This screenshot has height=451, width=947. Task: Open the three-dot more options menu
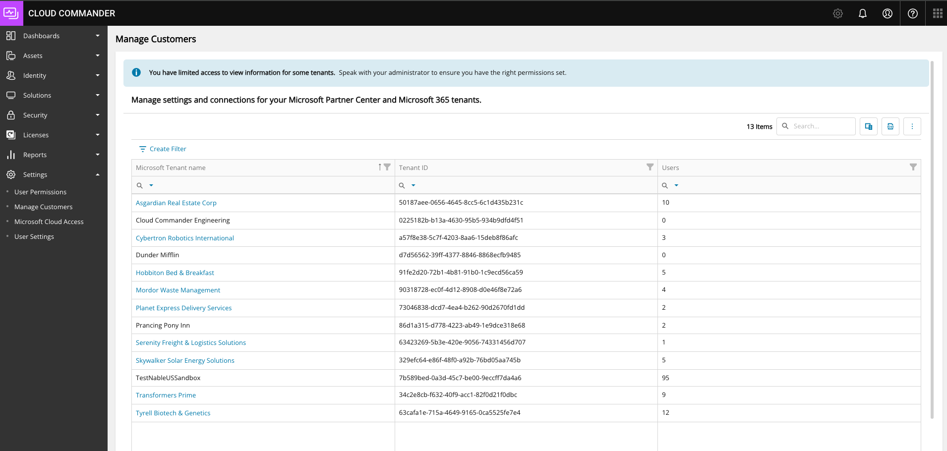pyautogui.click(x=912, y=126)
